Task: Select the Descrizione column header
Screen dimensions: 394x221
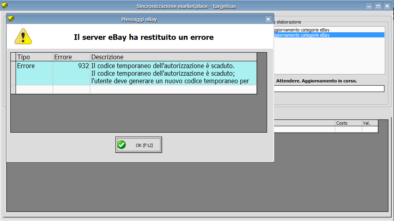Action: coord(173,57)
